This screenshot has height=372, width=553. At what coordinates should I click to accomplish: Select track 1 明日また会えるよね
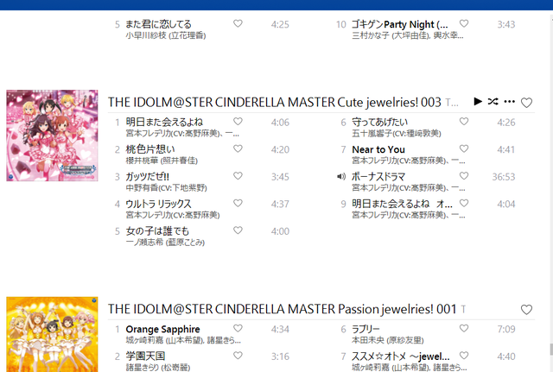(164, 122)
